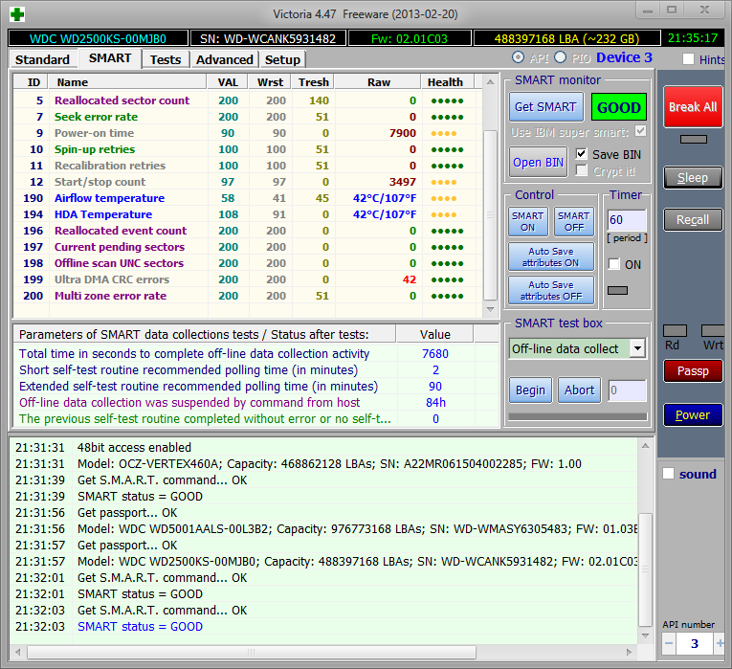Click the red Break All button
The image size is (732, 669).
(692, 107)
